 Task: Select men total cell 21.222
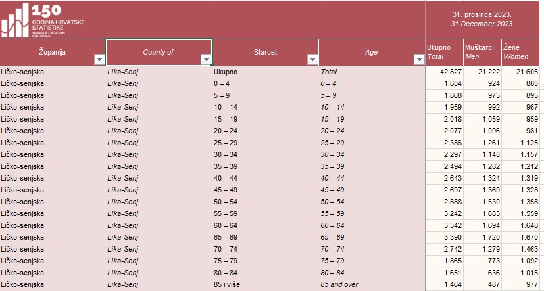coord(483,72)
